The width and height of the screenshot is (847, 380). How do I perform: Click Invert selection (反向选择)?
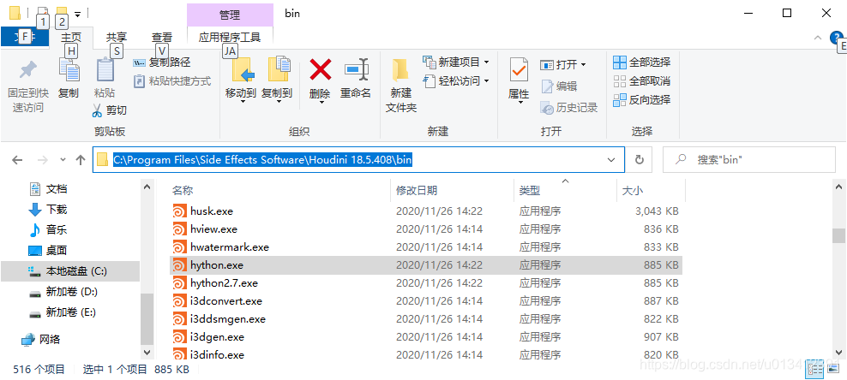(x=642, y=100)
